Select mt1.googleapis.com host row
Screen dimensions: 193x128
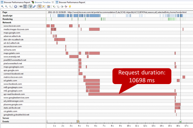23,91
